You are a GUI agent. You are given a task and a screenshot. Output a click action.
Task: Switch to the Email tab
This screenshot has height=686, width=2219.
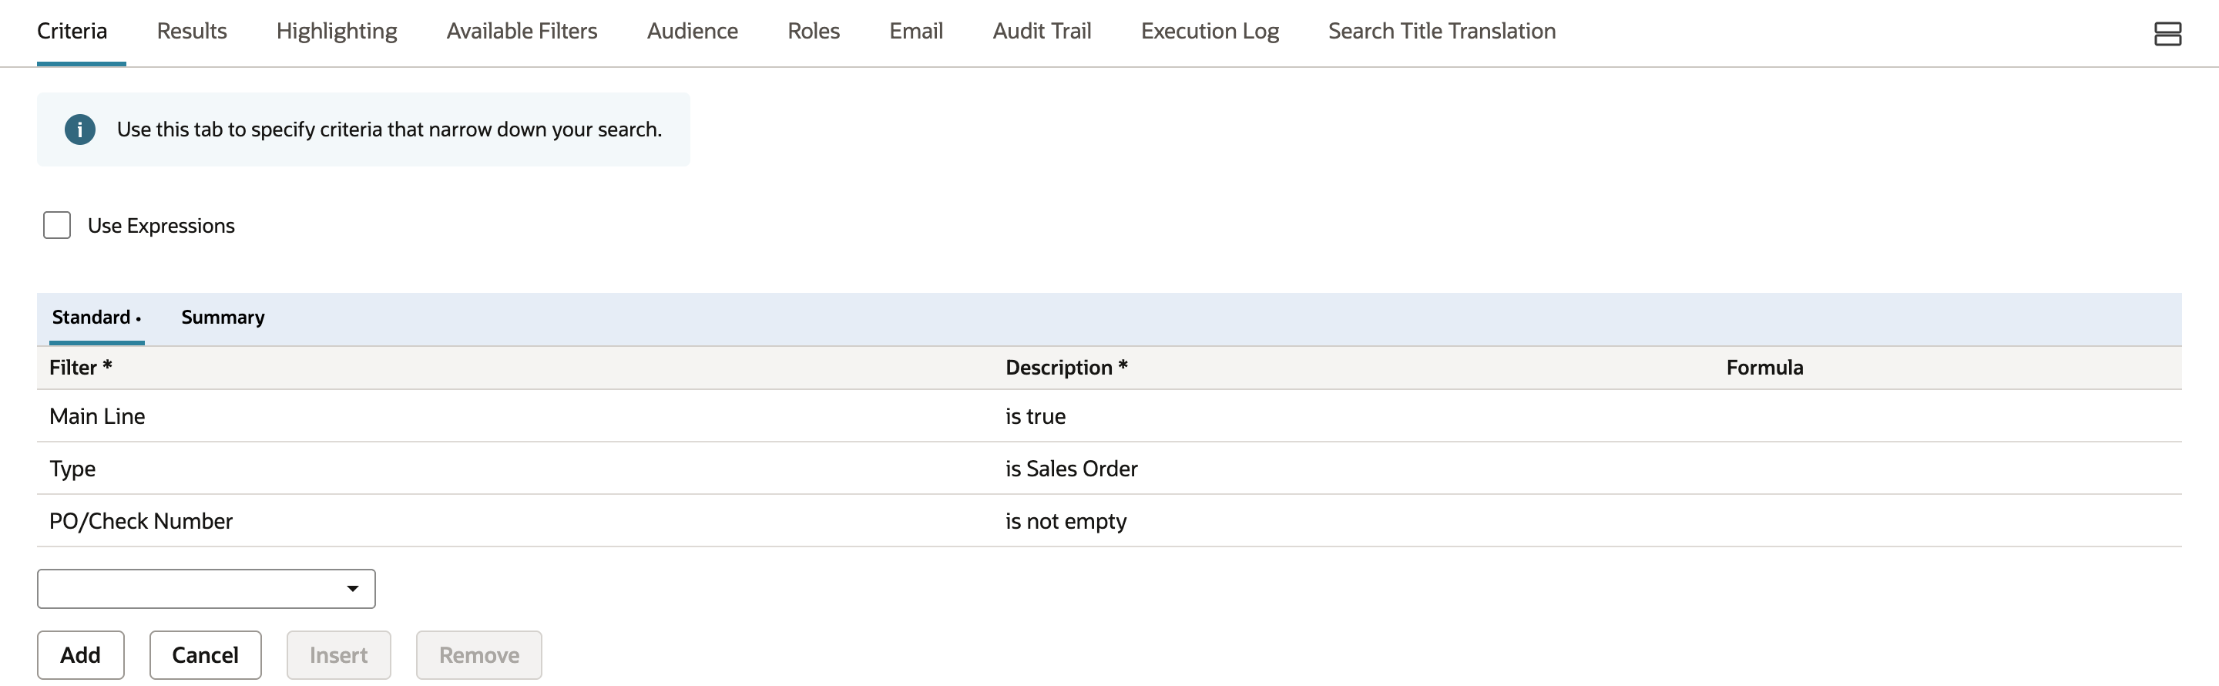[917, 31]
